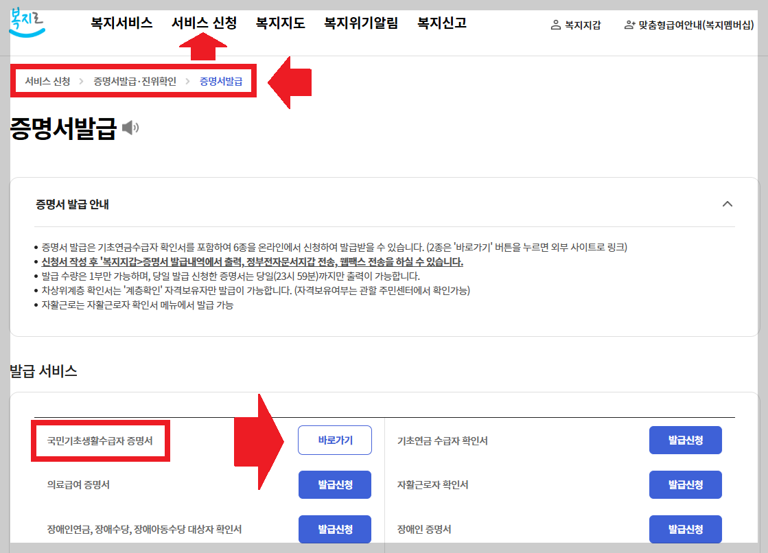Select the 복지위기알림 menu

click(x=361, y=23)
